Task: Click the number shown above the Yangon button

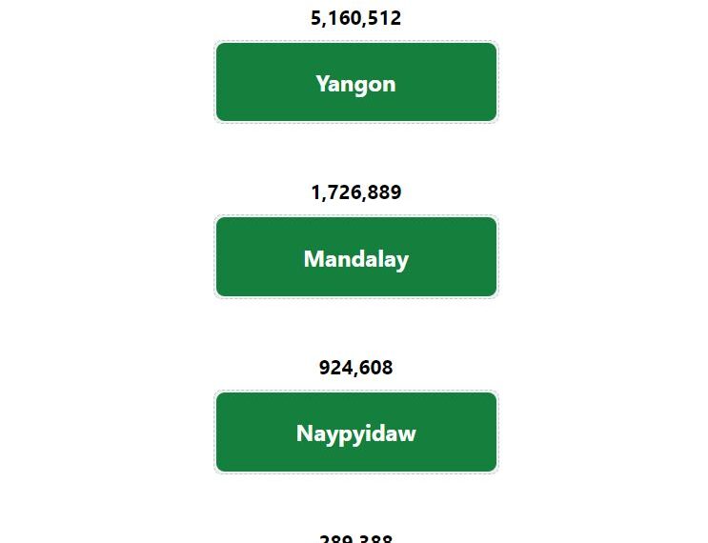Action: tap(355, 18)
